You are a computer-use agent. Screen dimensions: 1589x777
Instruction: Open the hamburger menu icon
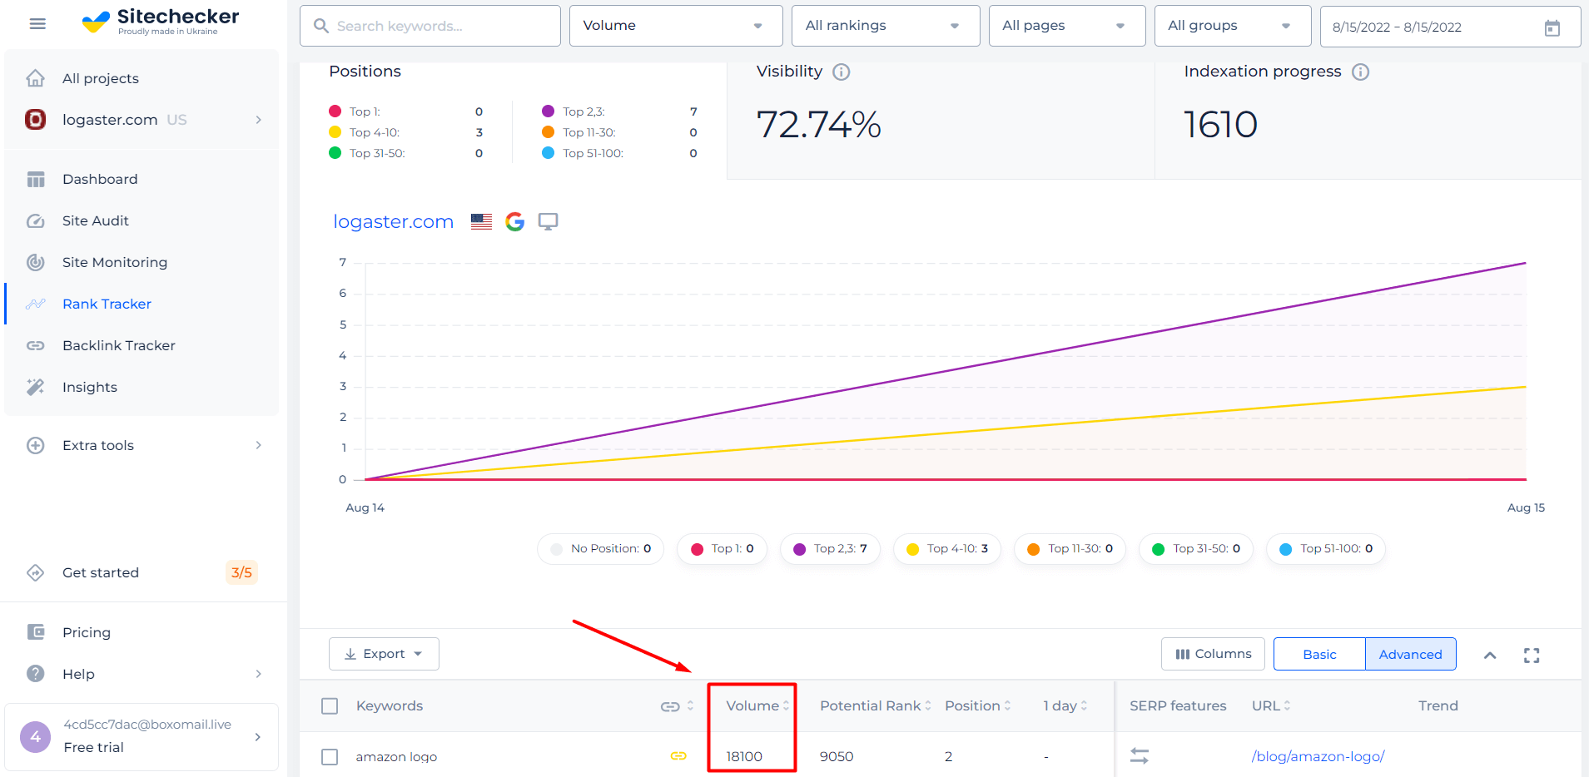(37, 24)
